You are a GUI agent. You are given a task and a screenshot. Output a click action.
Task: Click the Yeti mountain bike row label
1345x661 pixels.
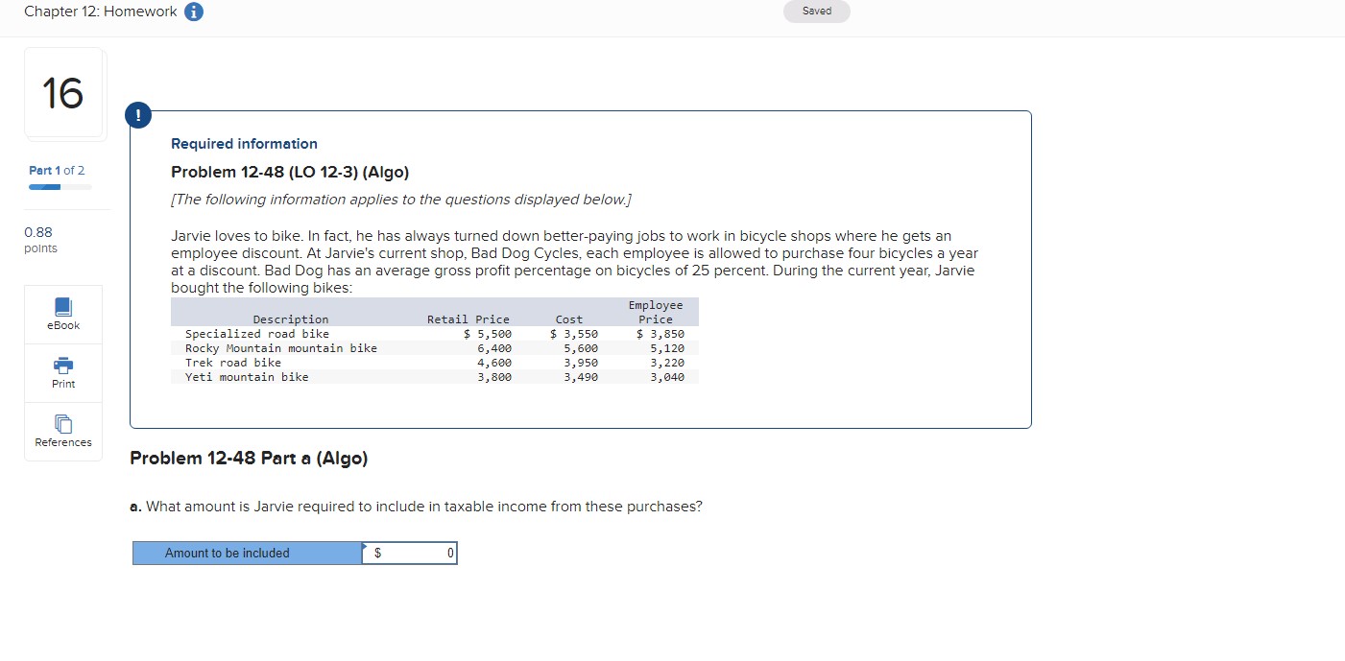247,377
